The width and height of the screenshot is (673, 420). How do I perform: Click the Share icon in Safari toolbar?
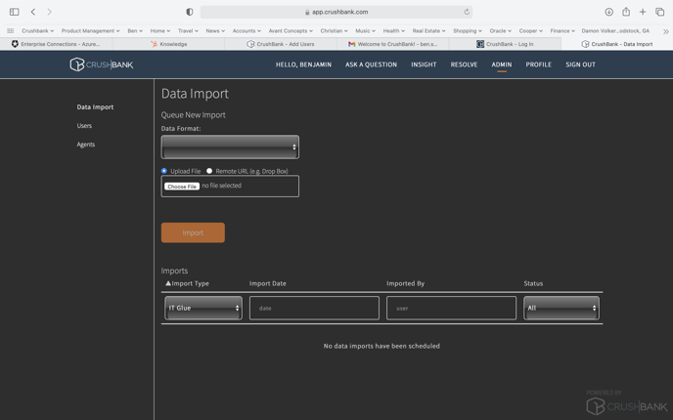[626, 12]
